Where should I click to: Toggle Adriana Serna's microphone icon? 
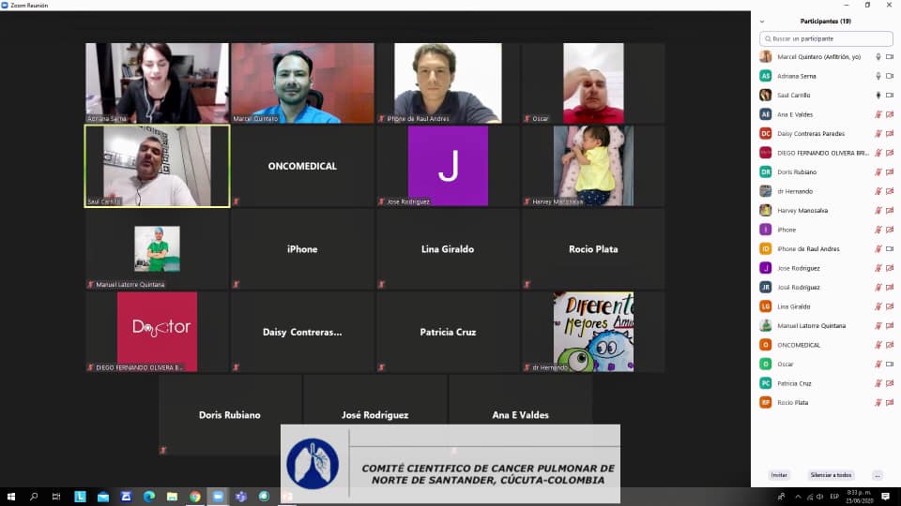878,76
